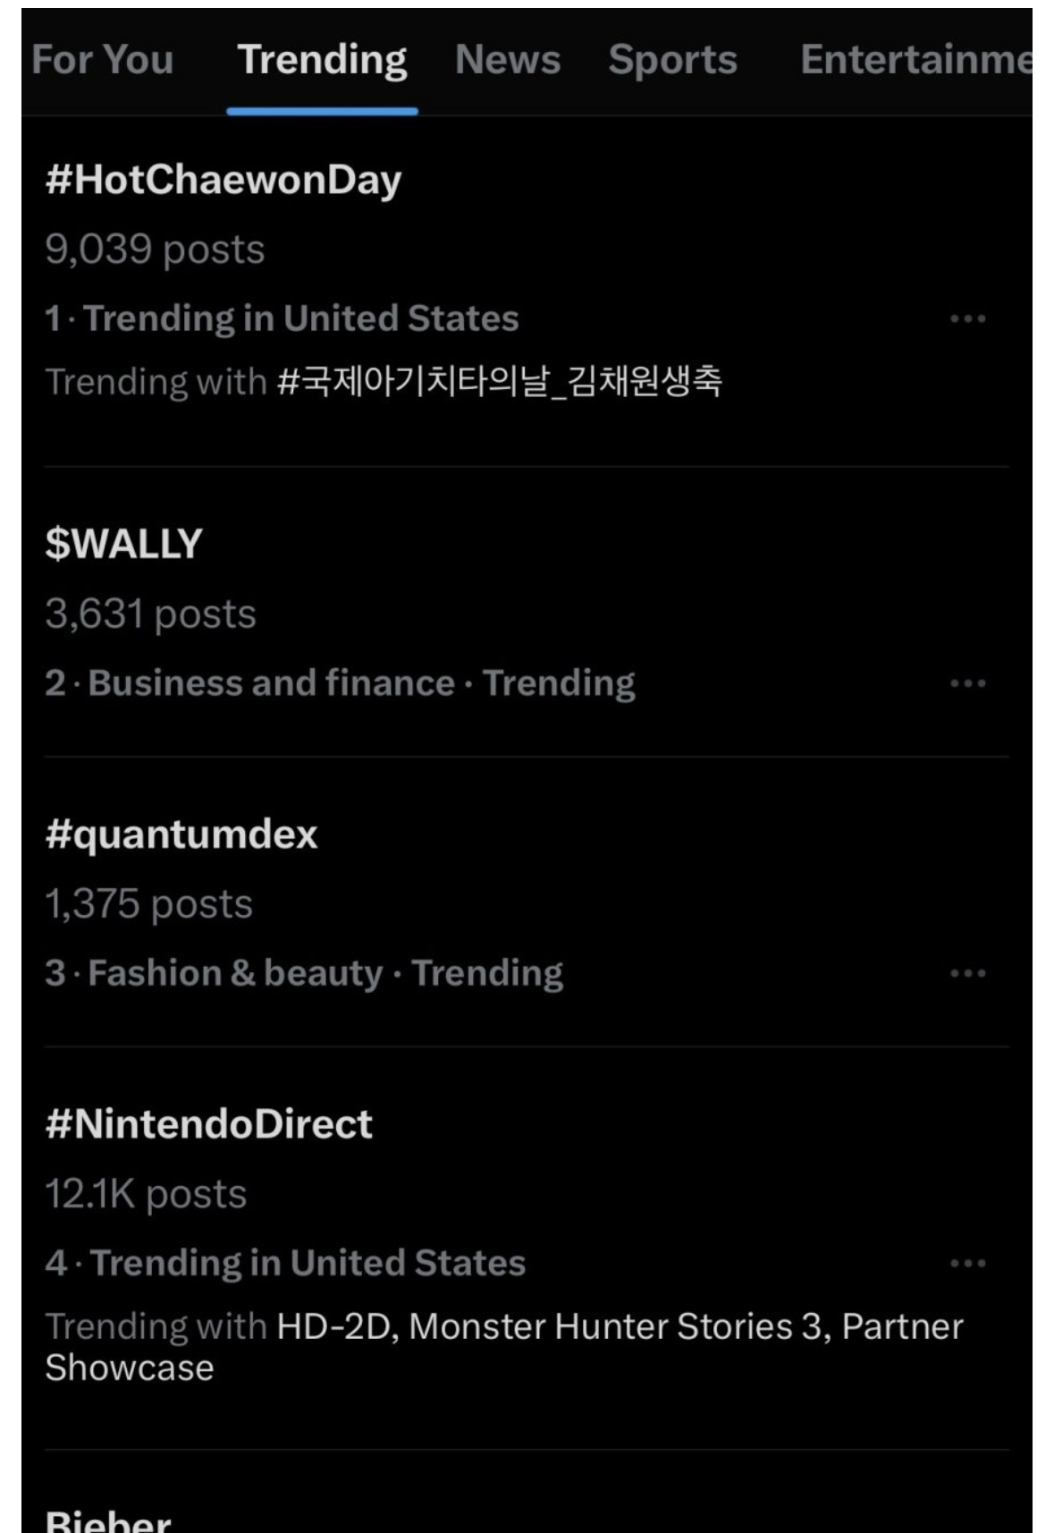View the $WALLY cashtag trend
1054x1533 pixels.
(x=124, y=544)
